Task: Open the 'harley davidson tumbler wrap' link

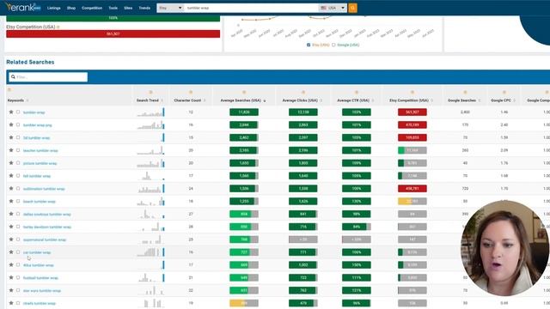Action: pos(47,227)
